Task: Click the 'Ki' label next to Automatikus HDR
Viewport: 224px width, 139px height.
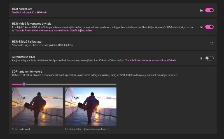Action: (201, 59)
